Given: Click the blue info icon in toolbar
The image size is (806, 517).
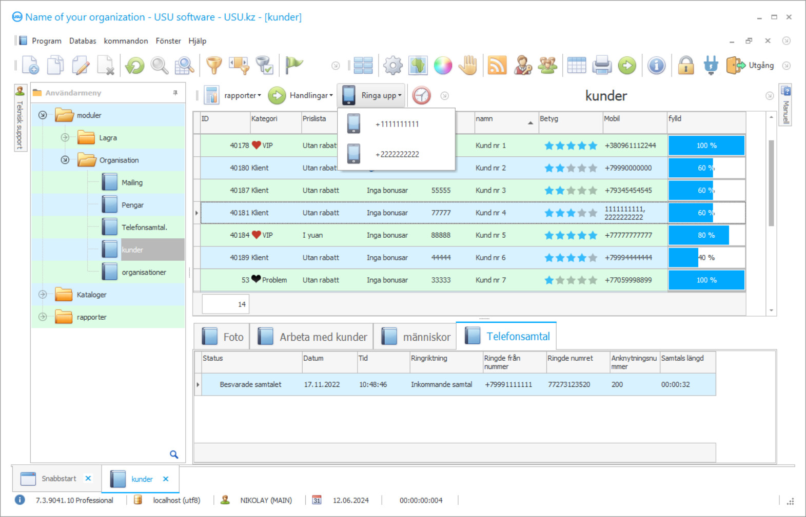Looking at the screenshot, I should click(x=656, y=66).
